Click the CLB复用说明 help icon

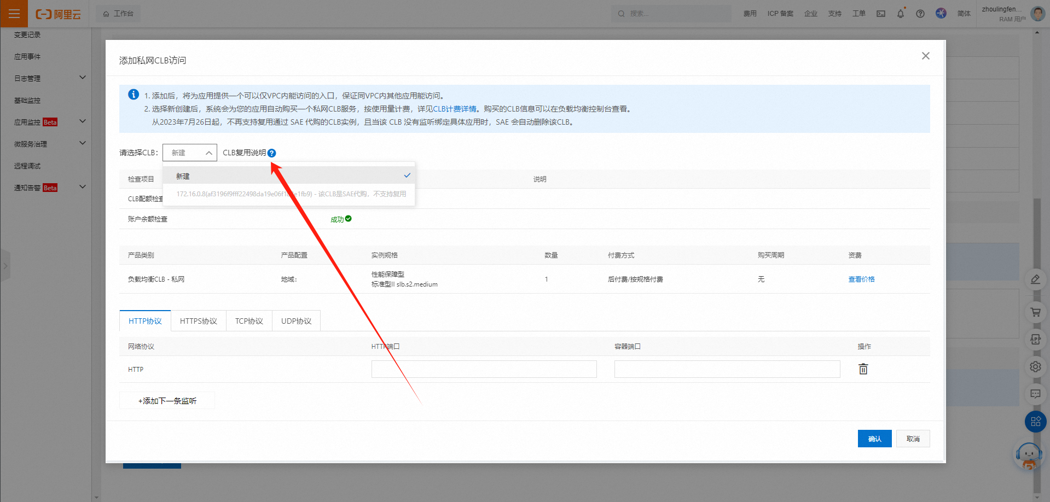(x=272, y=153)
